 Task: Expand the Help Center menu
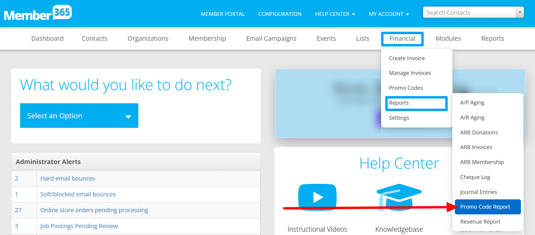tap(335, 14)
